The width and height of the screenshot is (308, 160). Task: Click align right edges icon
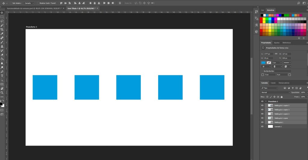84,3
